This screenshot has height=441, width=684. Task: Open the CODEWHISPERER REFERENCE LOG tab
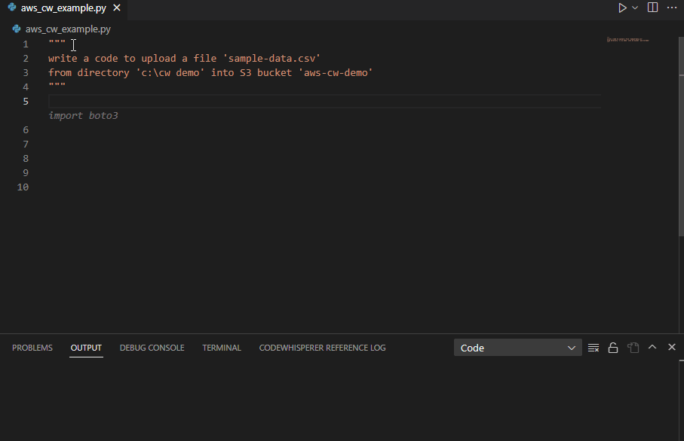[322, 347]
